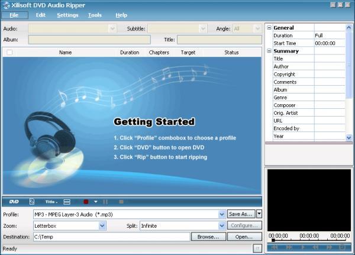
Task: Click the Destination path field
Action: coord(112,237)
